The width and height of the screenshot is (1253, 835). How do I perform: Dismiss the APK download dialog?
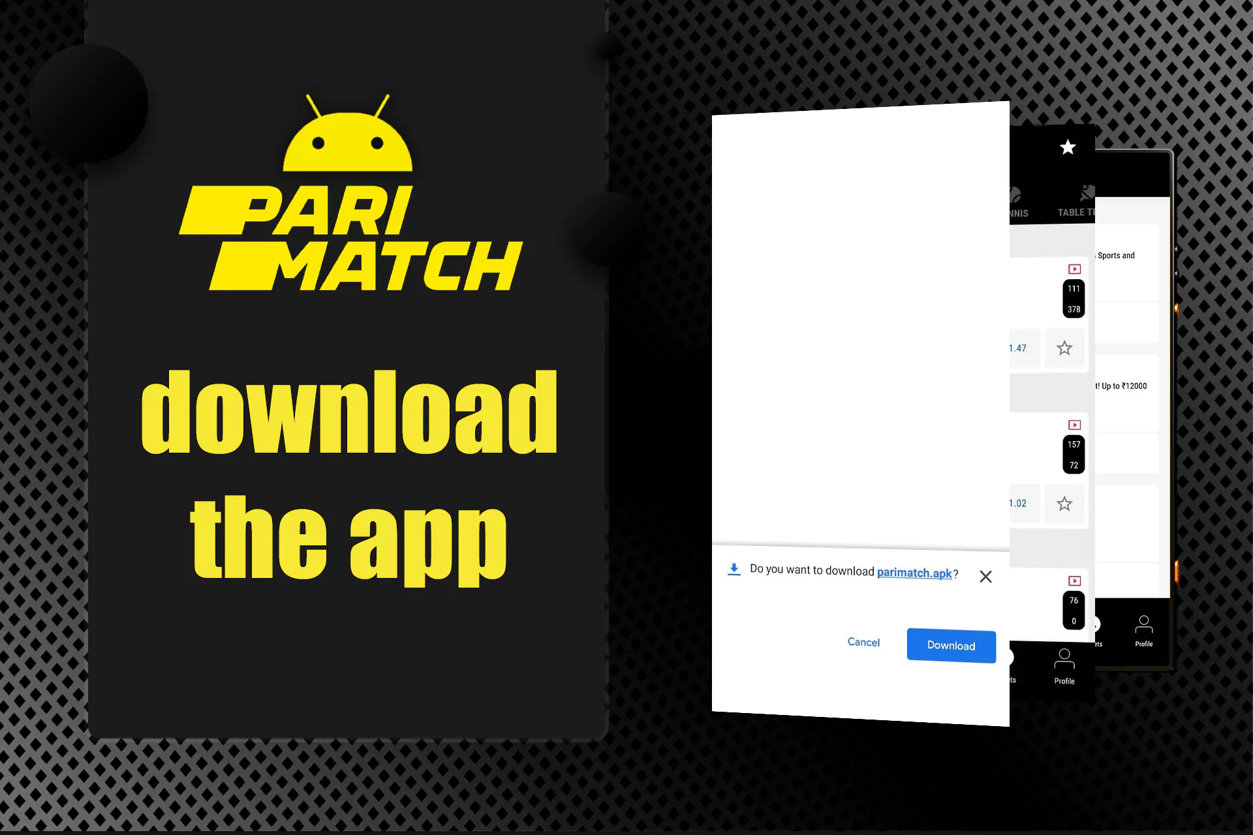click(x=985, y=574)
